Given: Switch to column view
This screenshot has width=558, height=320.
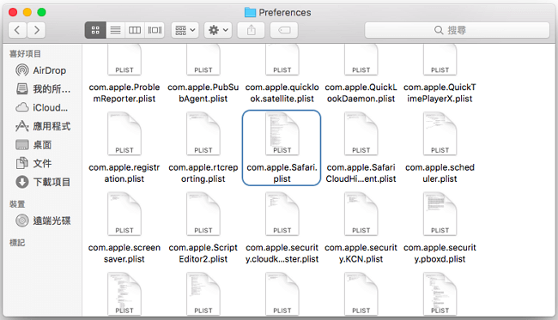Looking at the screenshot, I should pos(135,30).
